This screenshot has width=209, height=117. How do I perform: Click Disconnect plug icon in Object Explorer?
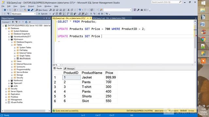pyautogui.click(x=16, y=22)
